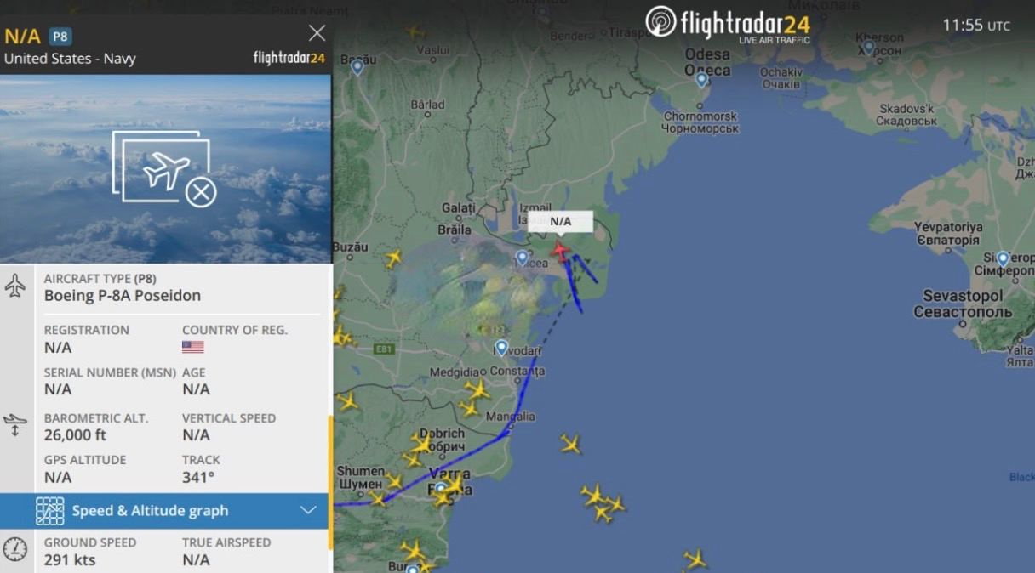Click the no-photo placeholder icon
The height and width of the screenshot is (573, 1035).
(165, 168)
